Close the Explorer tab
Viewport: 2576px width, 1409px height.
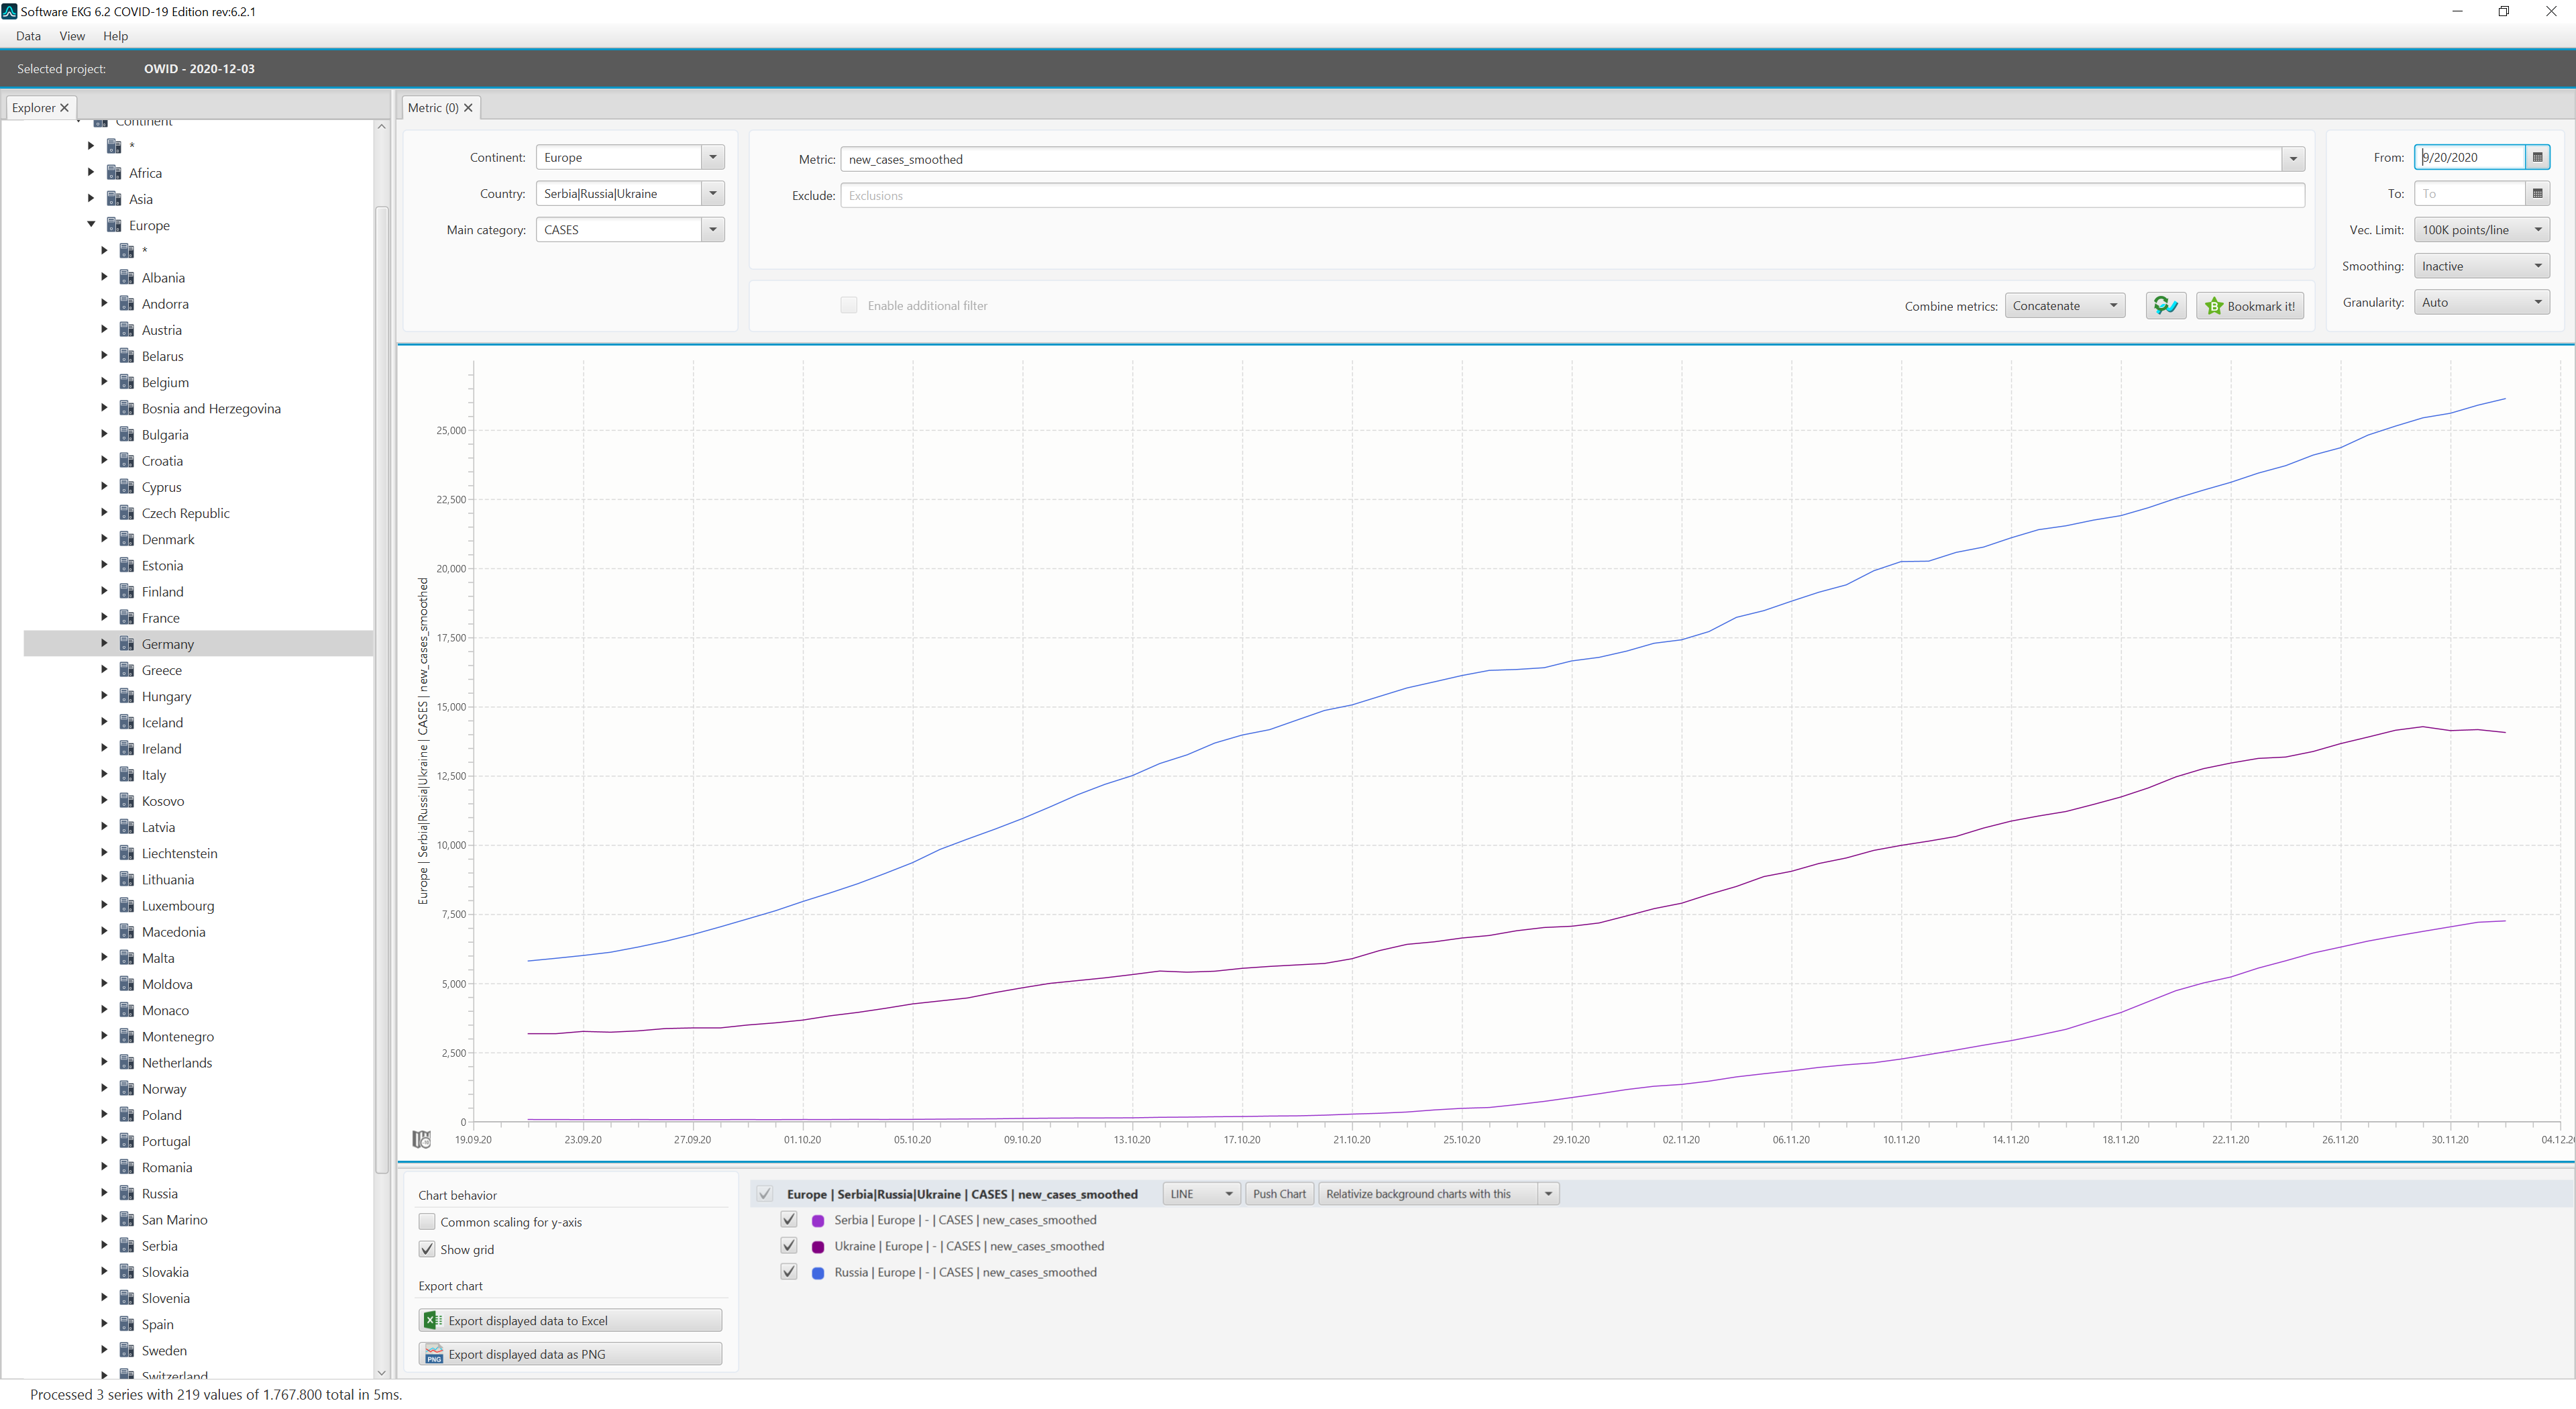tap(64, 108)
